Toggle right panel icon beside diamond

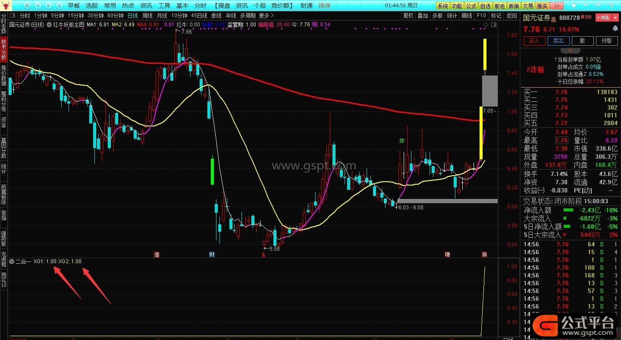point(493,25)
